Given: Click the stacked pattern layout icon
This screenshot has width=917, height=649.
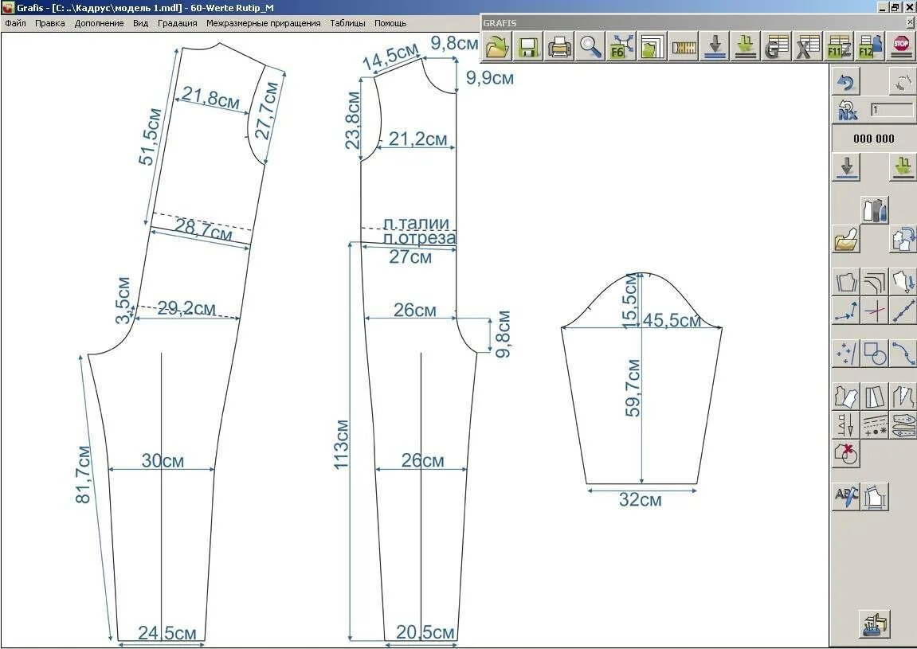Looking at the screenshot, I should click(903, 425).
